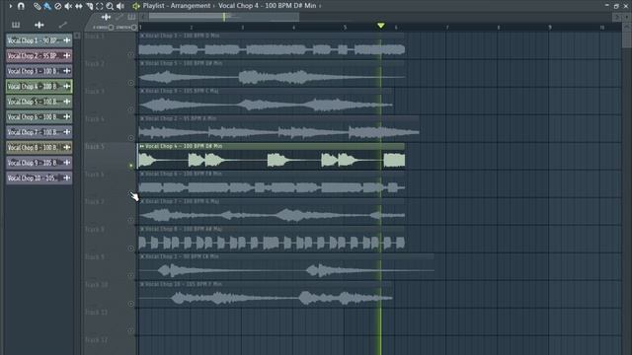Open clip menu of Track 6 clip
Screen dimensions: 632x355
pyautogui.click(x=142, y=174)
